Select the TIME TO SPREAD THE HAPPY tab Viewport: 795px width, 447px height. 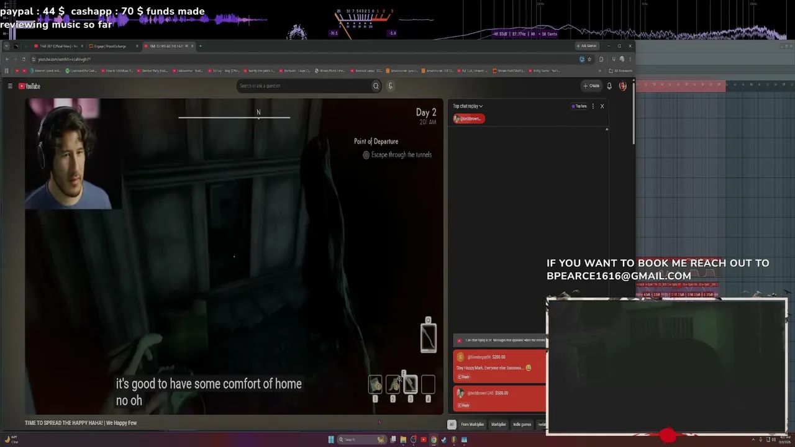168,46
